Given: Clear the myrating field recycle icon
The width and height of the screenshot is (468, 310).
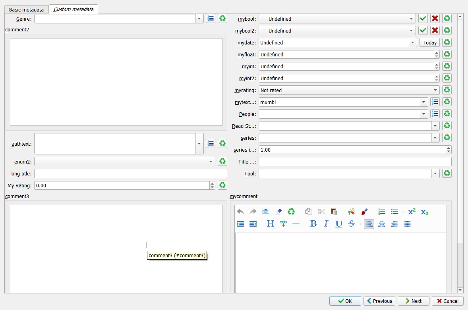Looking at the screenshot, I should [447, 90].
